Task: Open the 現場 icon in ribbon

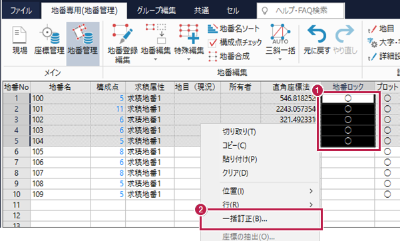Action: (20, 41)
